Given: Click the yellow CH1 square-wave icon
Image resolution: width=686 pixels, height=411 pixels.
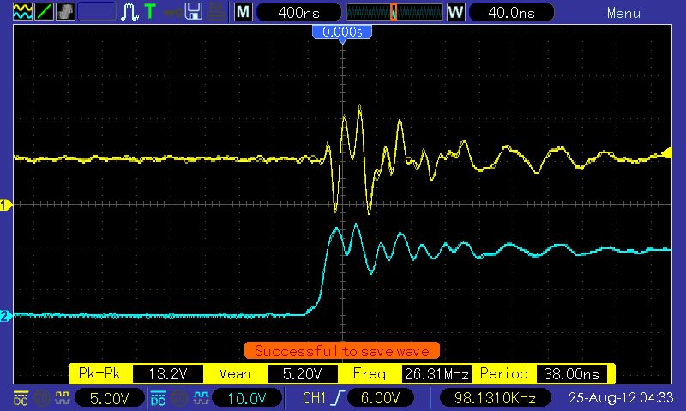Looking at the screenshot, I should (x=62, y=397).
